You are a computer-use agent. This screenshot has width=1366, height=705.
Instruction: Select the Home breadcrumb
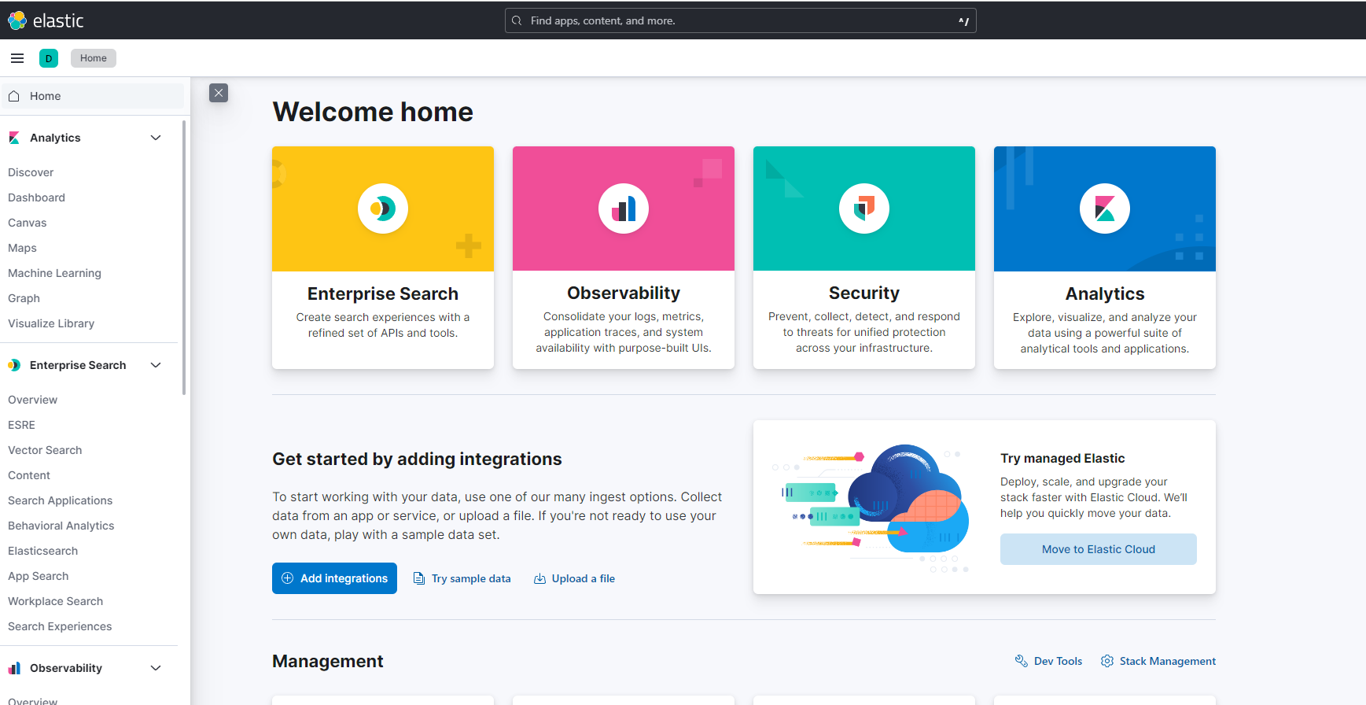pos(94,58)
